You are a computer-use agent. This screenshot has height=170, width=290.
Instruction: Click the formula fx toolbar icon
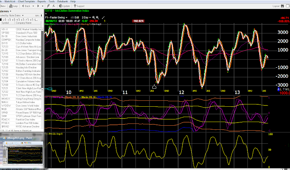click(x=53, y=6)
